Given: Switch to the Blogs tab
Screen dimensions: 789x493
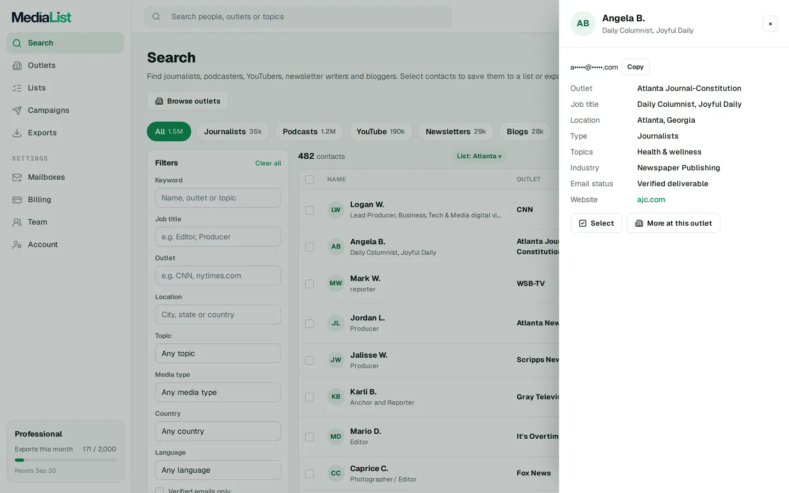Looking at the screenshot, I should tap(525, 131).
